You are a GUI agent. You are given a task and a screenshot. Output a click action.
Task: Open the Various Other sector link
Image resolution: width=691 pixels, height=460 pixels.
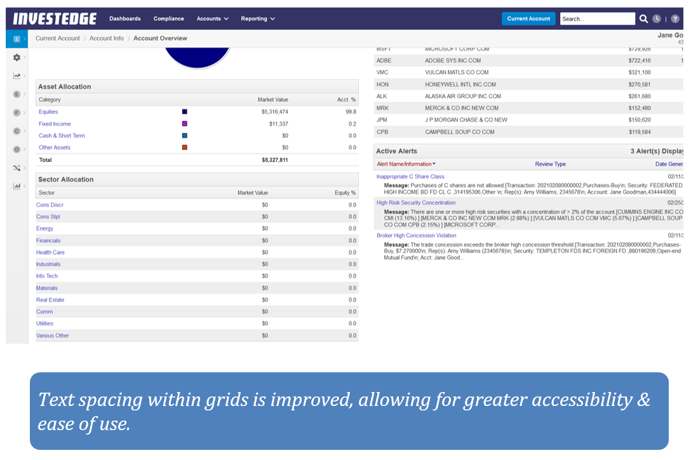tap(53, 335)
